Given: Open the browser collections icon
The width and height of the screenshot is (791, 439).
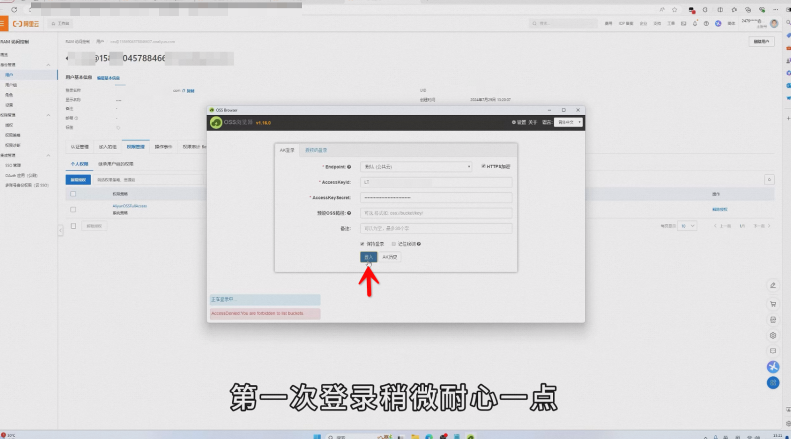Looking at the screenshot, I should [x=748, y=9].
